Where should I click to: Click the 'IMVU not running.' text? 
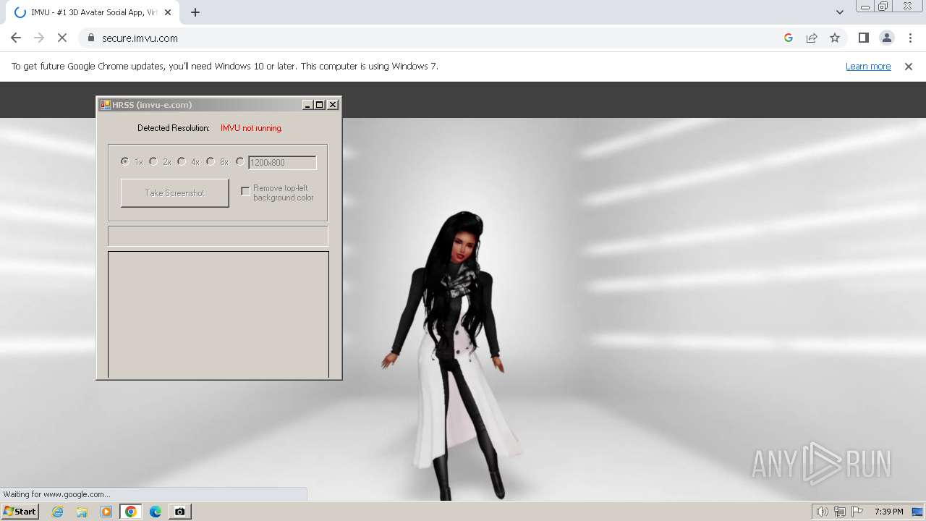pyautogui.click(x=252, y=128)
